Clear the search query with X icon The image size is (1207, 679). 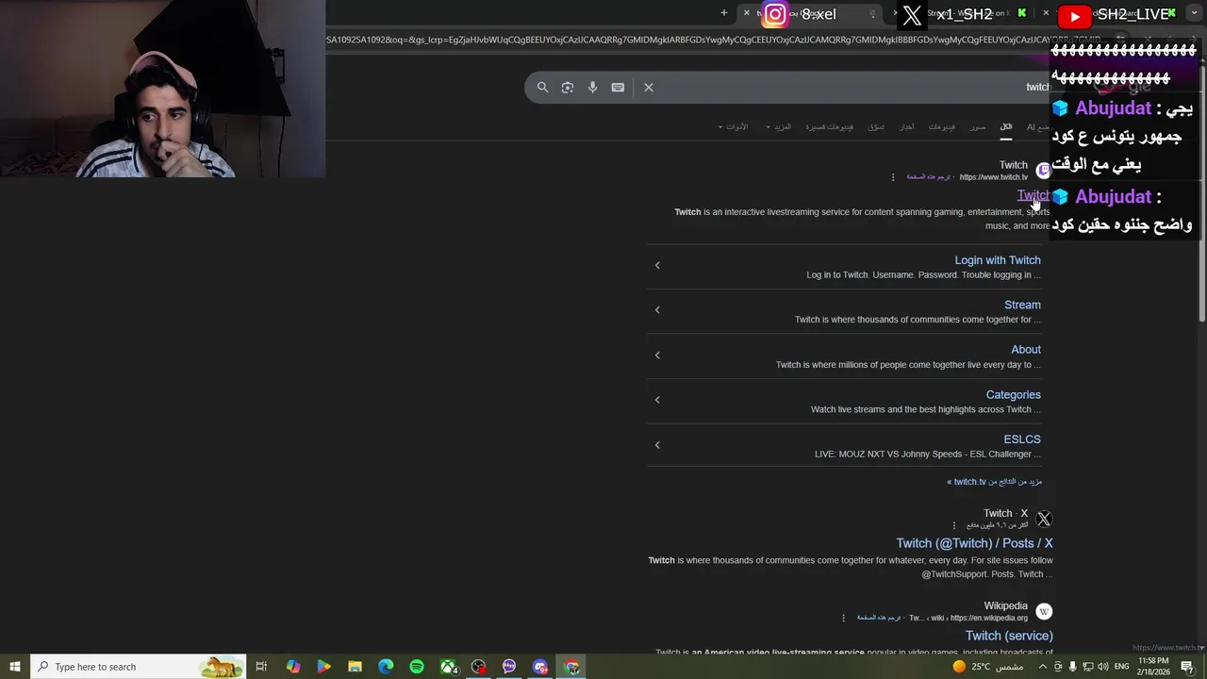(649, 87)
